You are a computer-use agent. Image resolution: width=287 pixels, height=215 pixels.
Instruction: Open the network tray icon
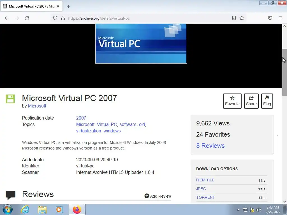pyautogui.click(x=245, y=210)
